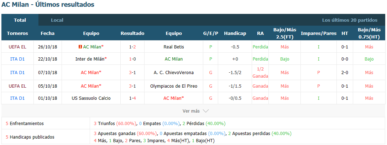Open Olympiacos de El Pireo team page
This screenshot has width=387, height=145.
(x=174, y=86)
